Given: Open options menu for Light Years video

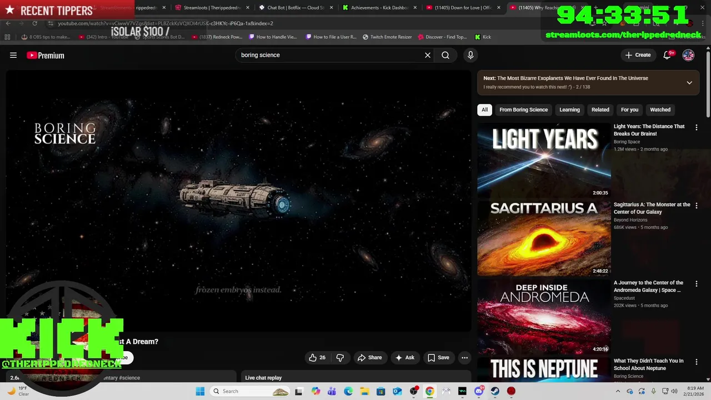Looking at the screenshot, I should coord(697,127).
